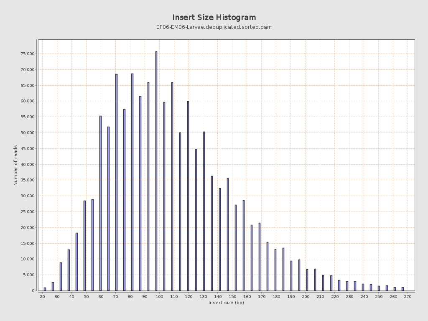This screenshot has width=428, height=321.
Task: Select the 65,000 y-axis tick label
Action: point(28,85)
